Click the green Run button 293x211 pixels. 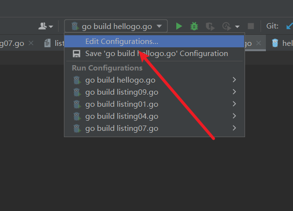click(179, 26)
